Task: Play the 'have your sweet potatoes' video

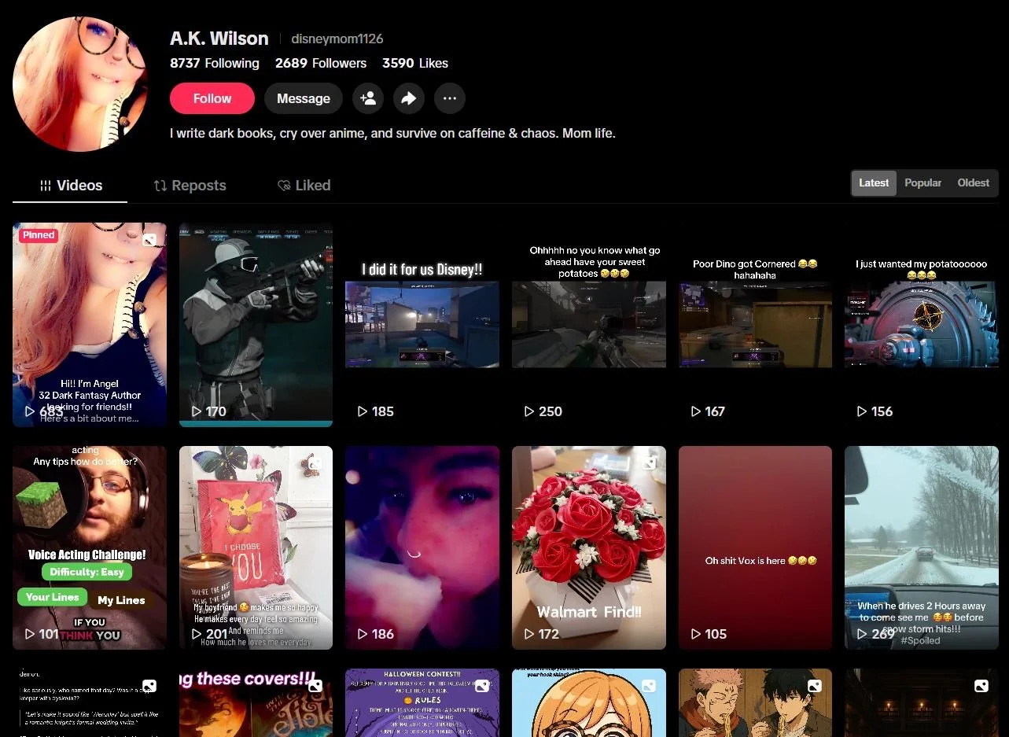Action: tap(589, 325)
